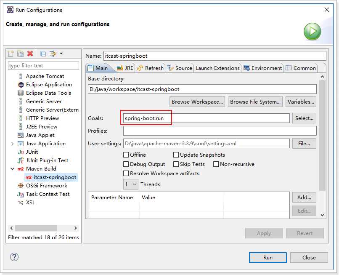The height and width of the screenshot is (275, 339).
Task: Open the filter options dropdown arrow
Action: tap(61, 53)
